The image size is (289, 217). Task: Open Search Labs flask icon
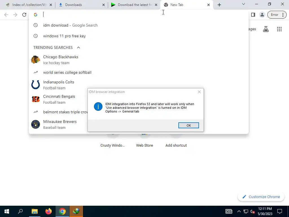266,29
